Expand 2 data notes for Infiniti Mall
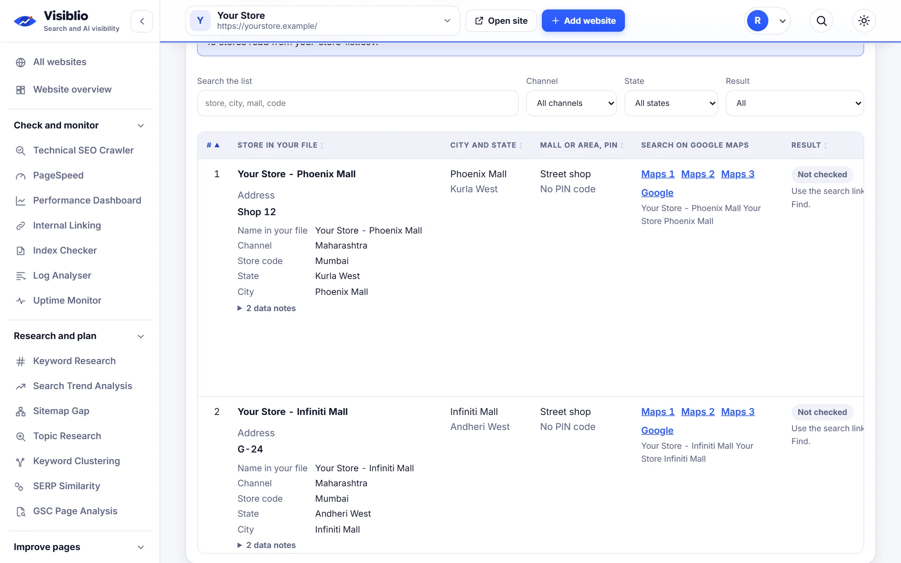The height and width of the screenshot is (563, 901). (x=267, y=545)
